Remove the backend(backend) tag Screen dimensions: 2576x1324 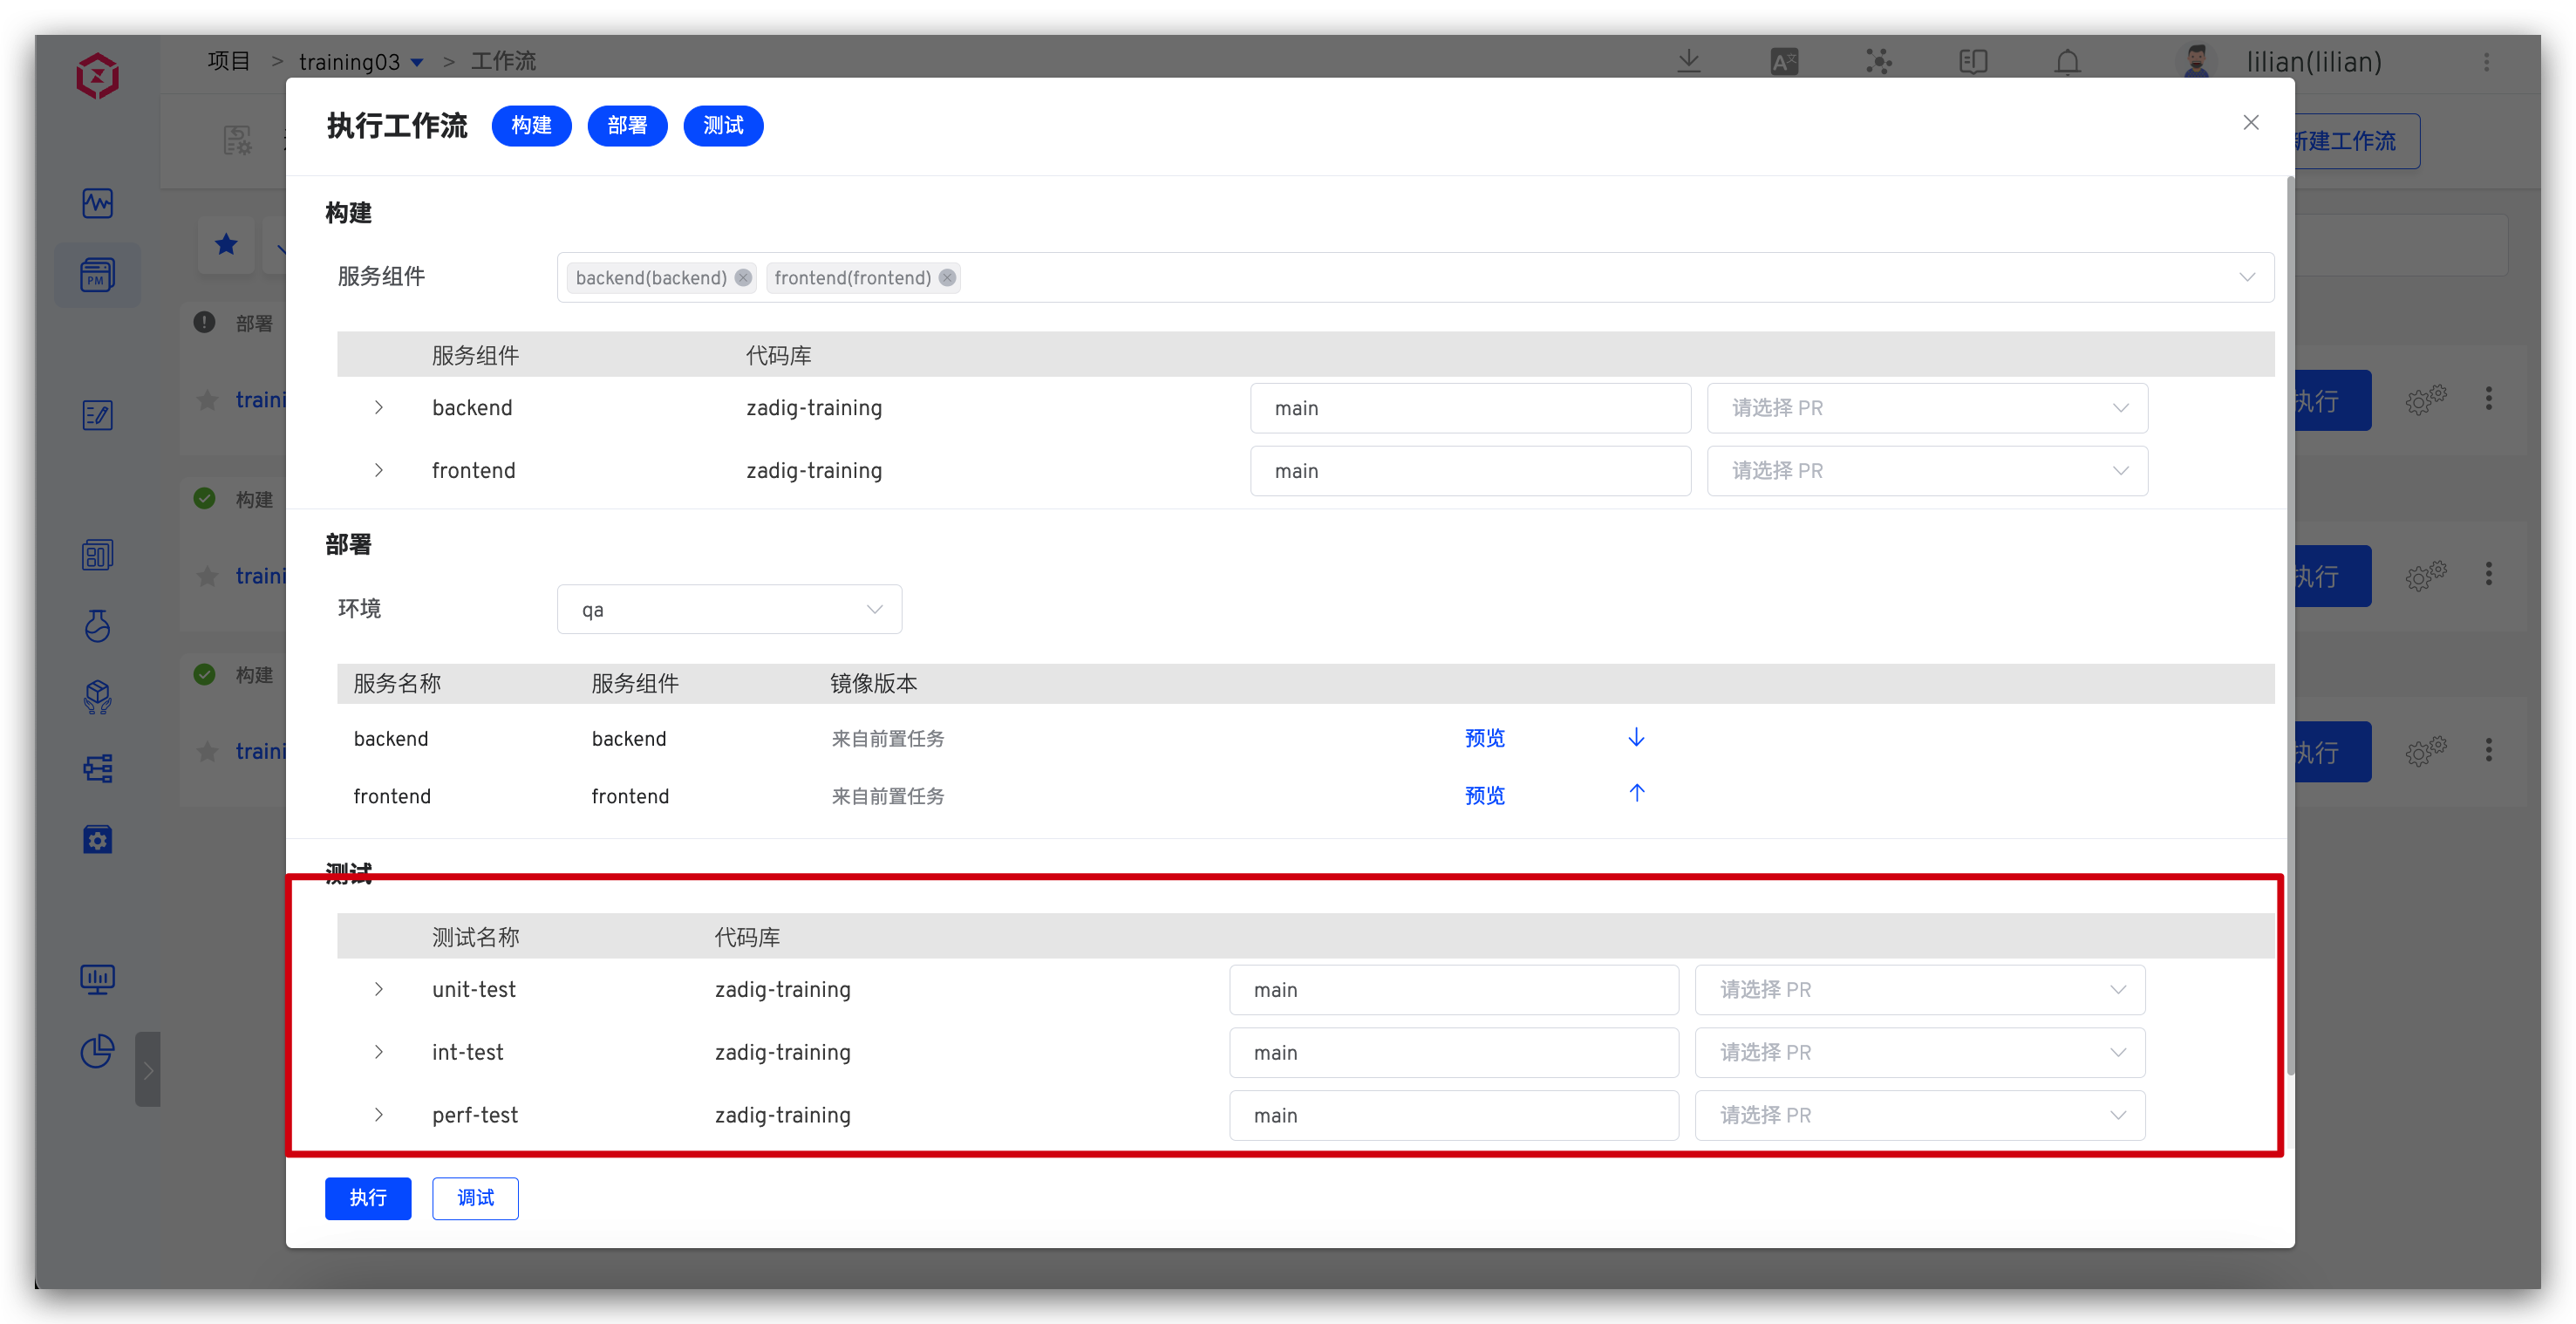(x=743, y=277)
